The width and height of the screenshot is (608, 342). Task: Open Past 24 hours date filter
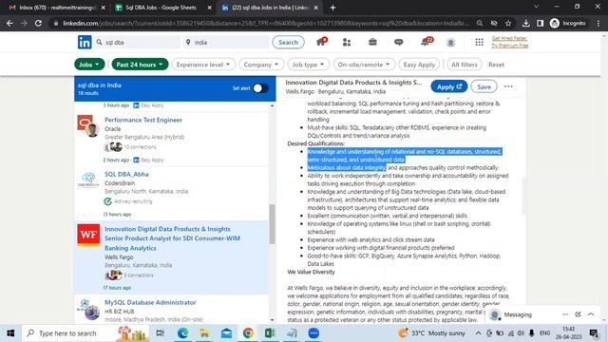pyautogui.click(x=140, y=65)
